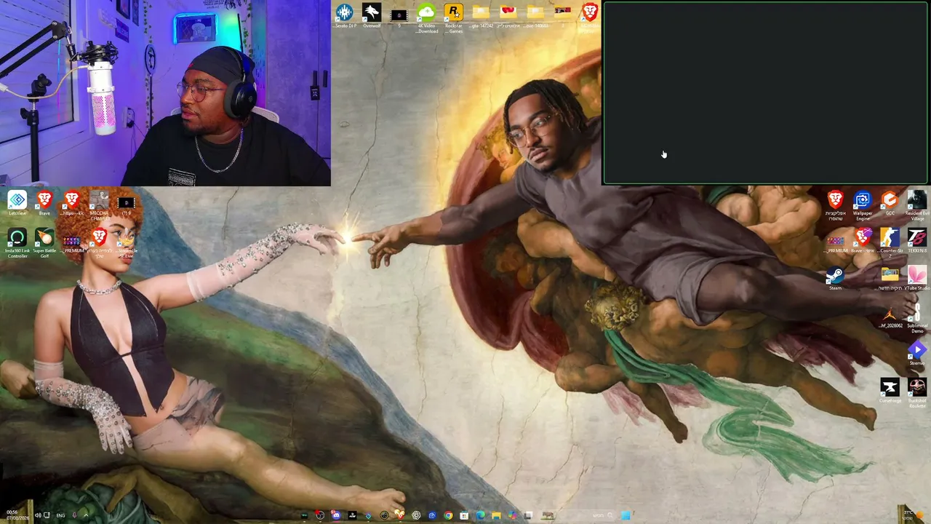Open the Serato DJ Pro desktop shortcut
931x524 pixels.
(345, 16)
